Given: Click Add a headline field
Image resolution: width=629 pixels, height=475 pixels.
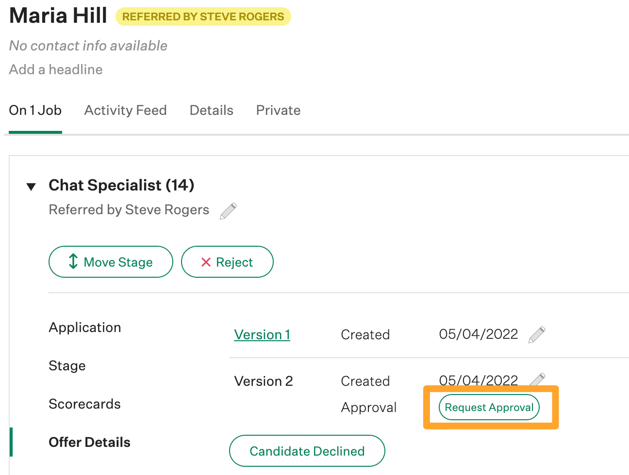Looking at the screenshot, I should click(55, 69).
